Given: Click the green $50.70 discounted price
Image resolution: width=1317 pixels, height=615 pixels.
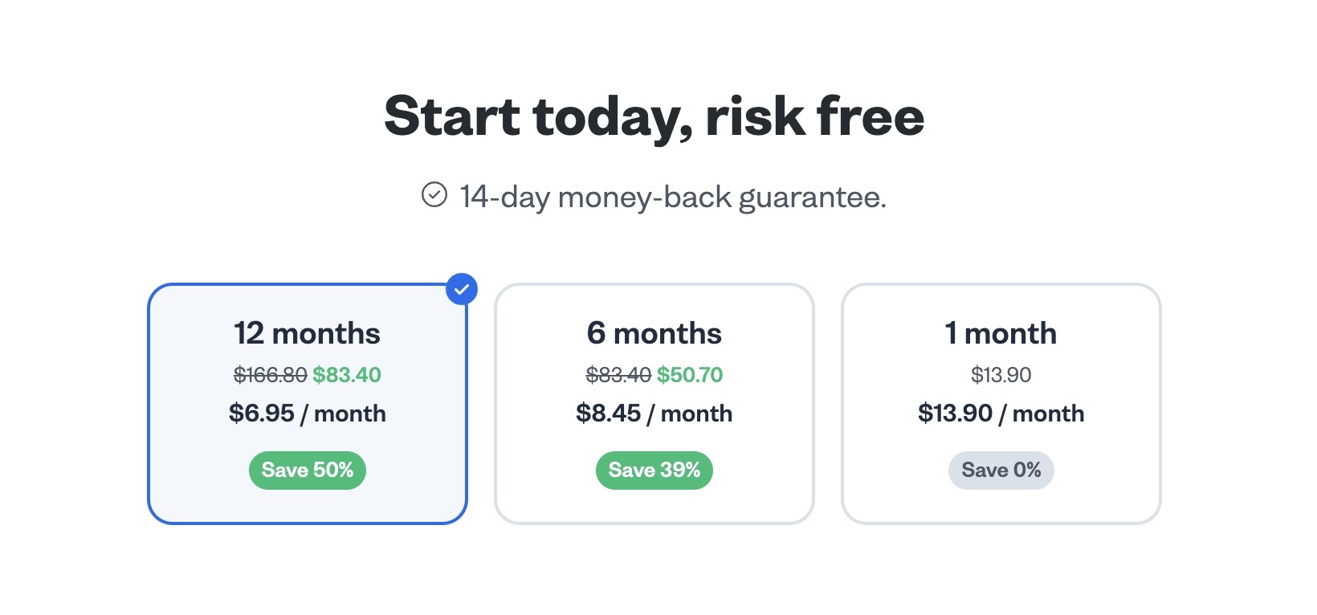Looking at the screenshot, I should pos(690,375).
